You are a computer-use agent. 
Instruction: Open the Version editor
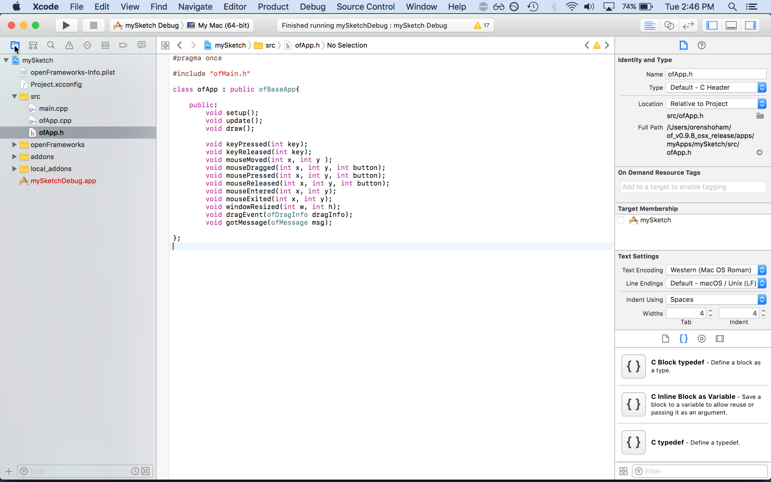coord(688,25)
